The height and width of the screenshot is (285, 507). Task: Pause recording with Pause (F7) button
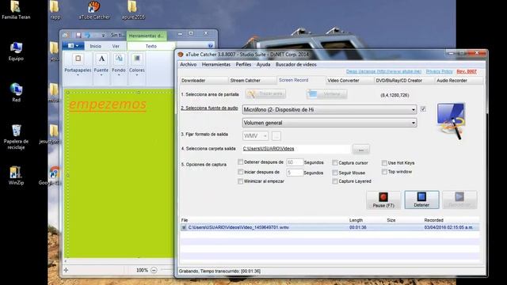(x=383, y=199)
